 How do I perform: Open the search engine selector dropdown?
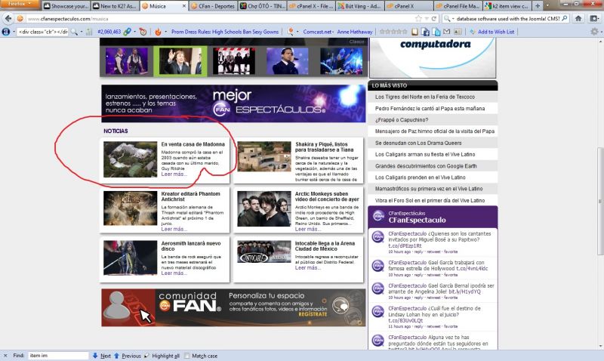click(452, 18)
